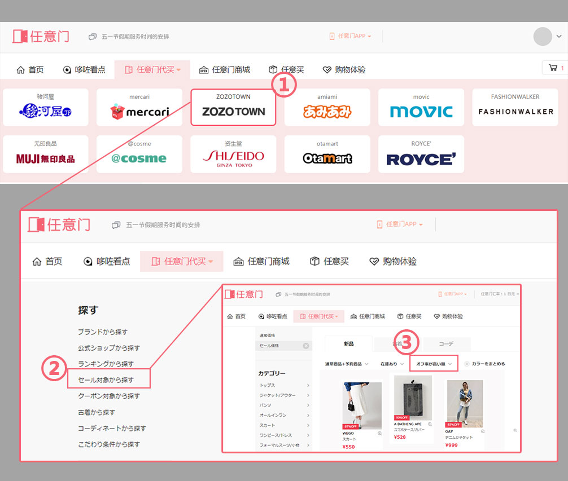Expand 任意门代买 menu in the top screenshot
This screenshot has width=568, height=481.
point(152,70)
